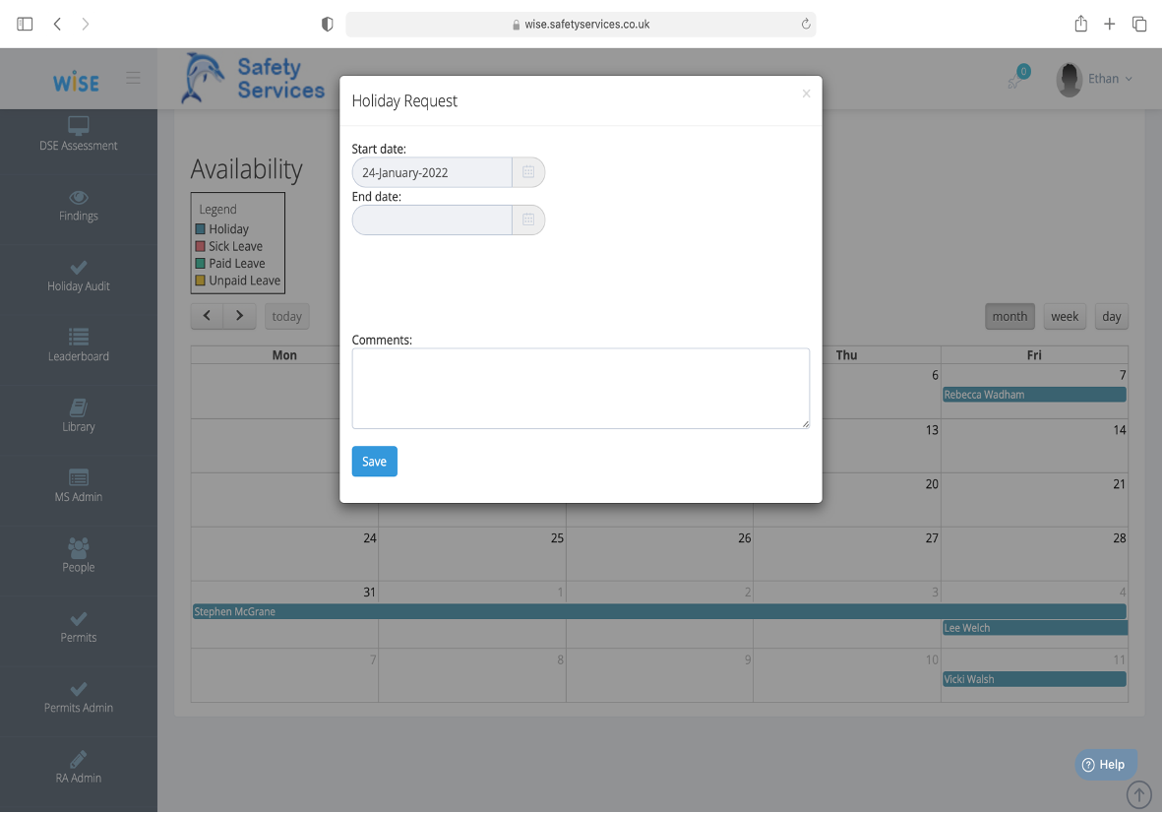1163x813 pixels.
Task: Switch to day view
Action: pos(1111,316)
